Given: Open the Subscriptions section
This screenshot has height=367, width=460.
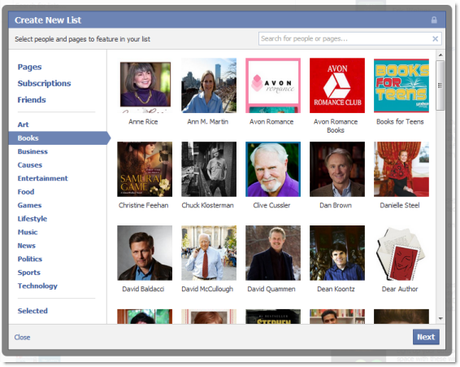Looking at the screenshot, I should [45, 84].
